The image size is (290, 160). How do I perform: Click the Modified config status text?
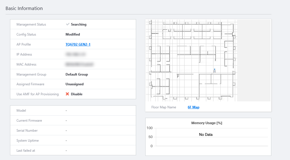coord(73,34)
